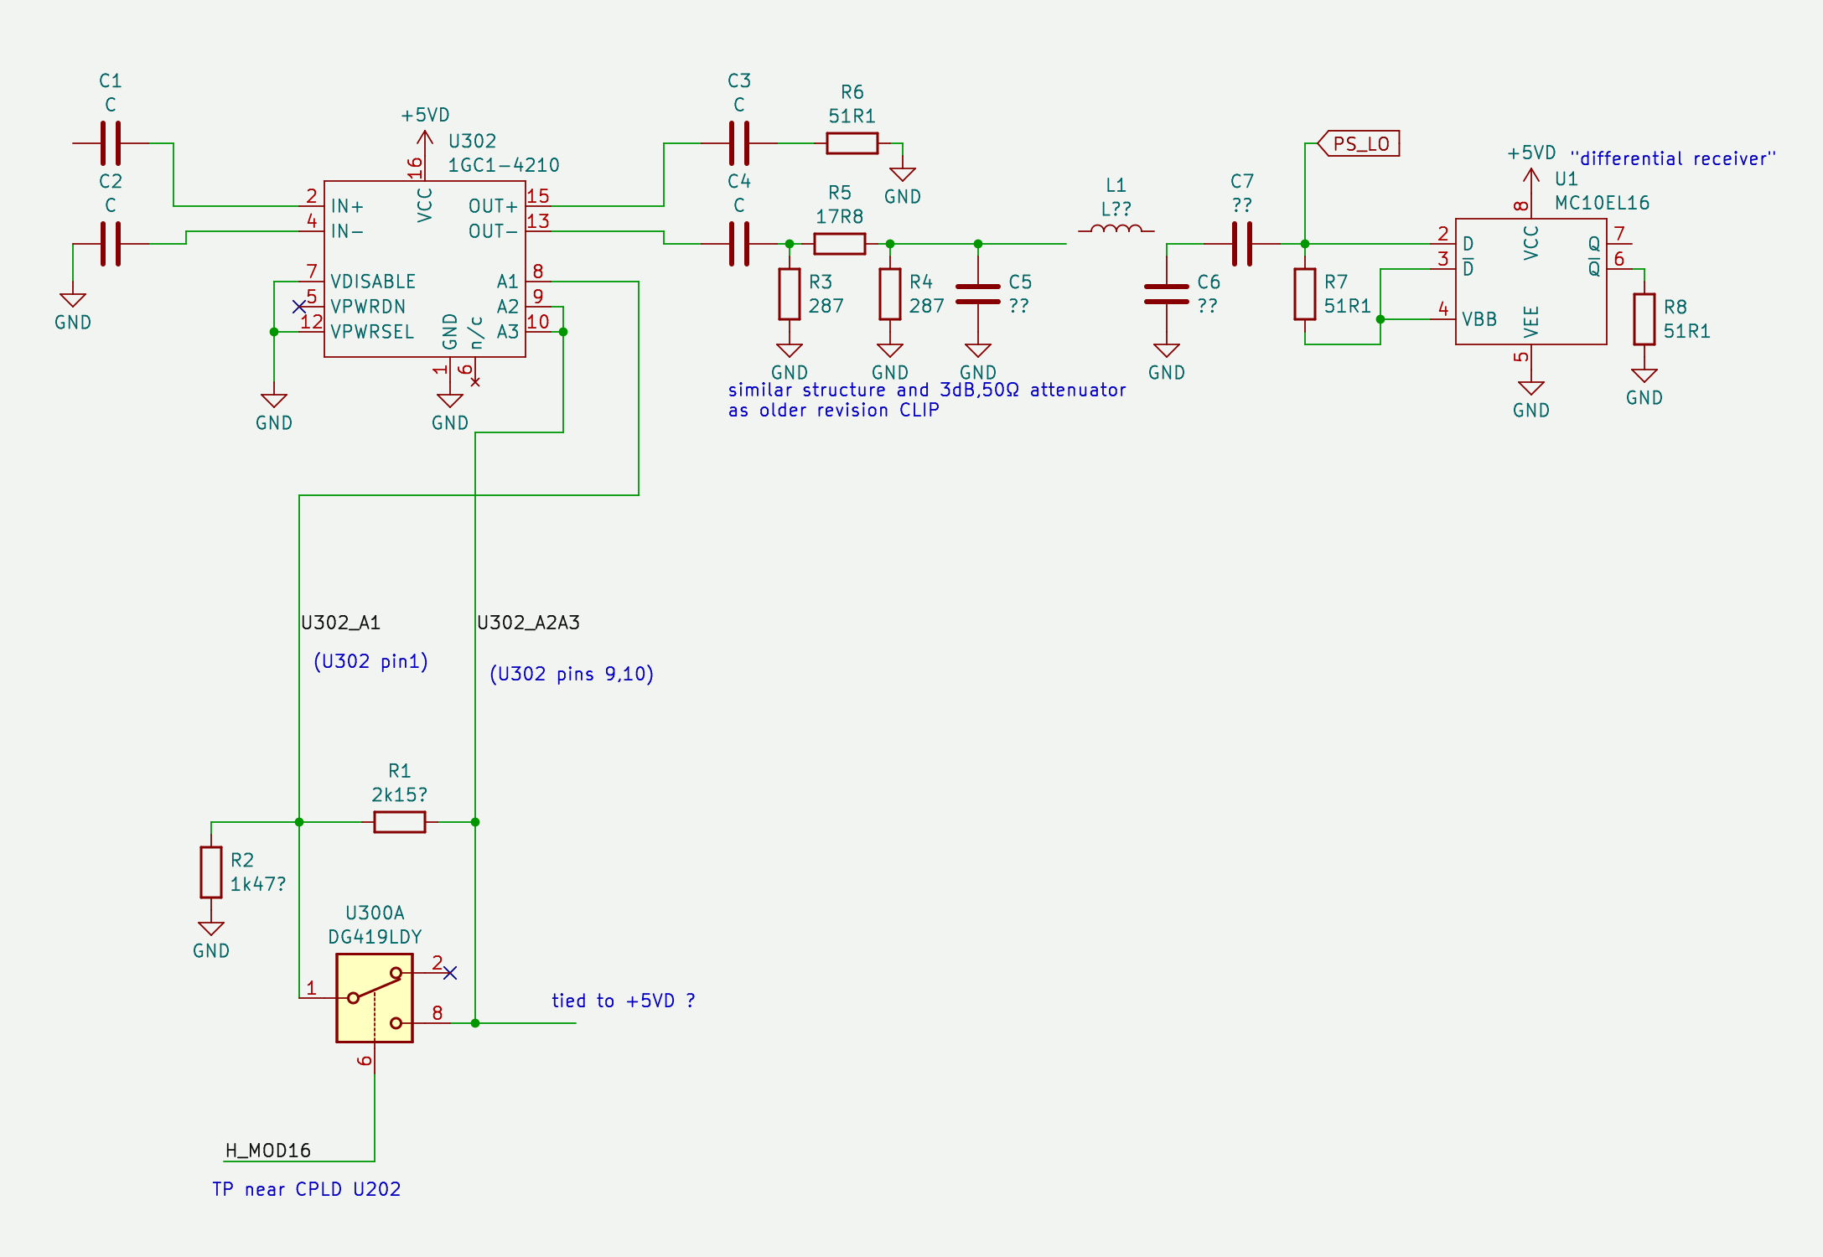Select resistor R1 2k15? symbol
The height and width of the screenshot is (1257, 1823).
click(400, 822)
